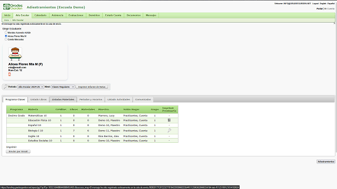This screenshot has height=189, width=337.
Task: Click teacher Demo 11, Maestro cell
Action: pos(109,131)
